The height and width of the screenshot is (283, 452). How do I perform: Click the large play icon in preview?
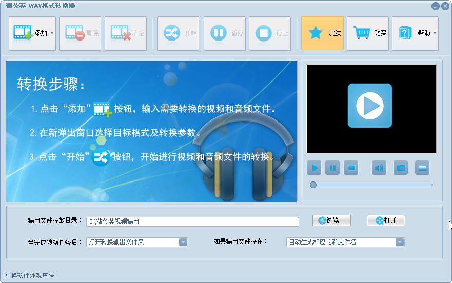[370, 106]
